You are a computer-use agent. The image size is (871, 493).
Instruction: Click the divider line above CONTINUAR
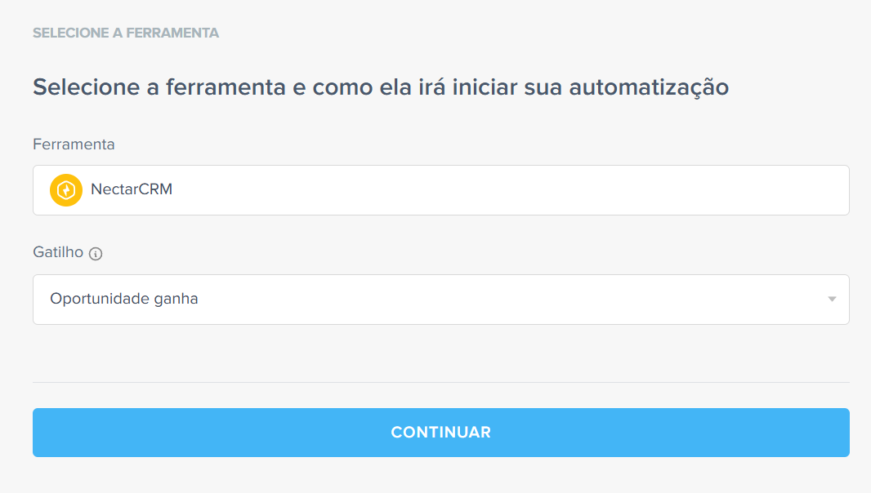(x=440, y=382)
